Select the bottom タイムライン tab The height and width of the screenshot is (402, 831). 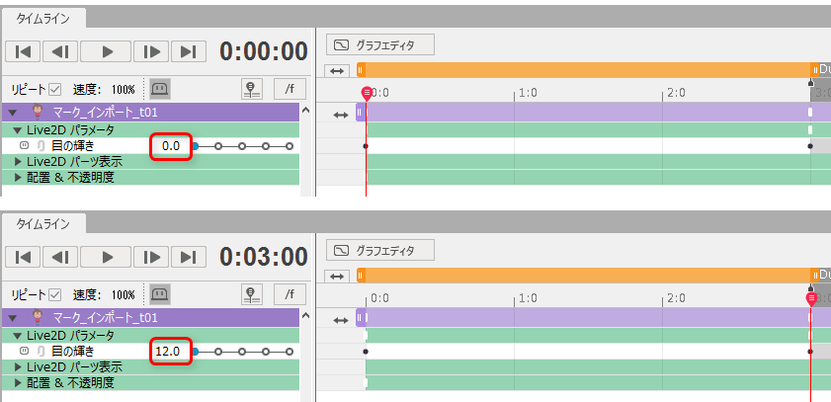(x=42, y=224)
